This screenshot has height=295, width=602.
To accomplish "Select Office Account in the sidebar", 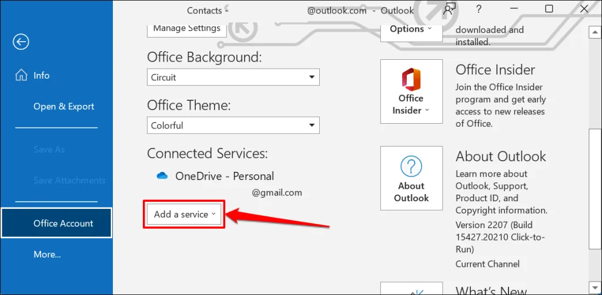I will 56,223.
